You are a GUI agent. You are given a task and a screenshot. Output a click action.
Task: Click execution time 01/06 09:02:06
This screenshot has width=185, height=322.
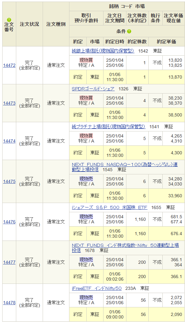(x=115, y=276)
